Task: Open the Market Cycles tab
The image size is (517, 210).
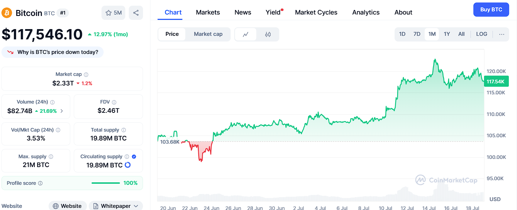Action: (x=316, y=12)
